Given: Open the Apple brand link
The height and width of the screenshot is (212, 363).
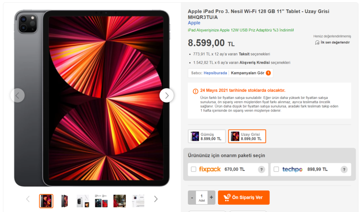Looking at the screenshot, I should 194,23.
